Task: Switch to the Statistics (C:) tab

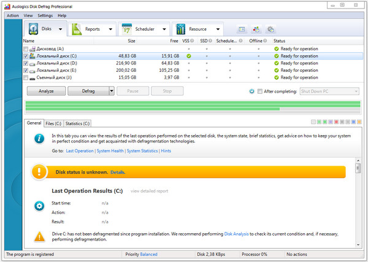Action: coord(77,123)
